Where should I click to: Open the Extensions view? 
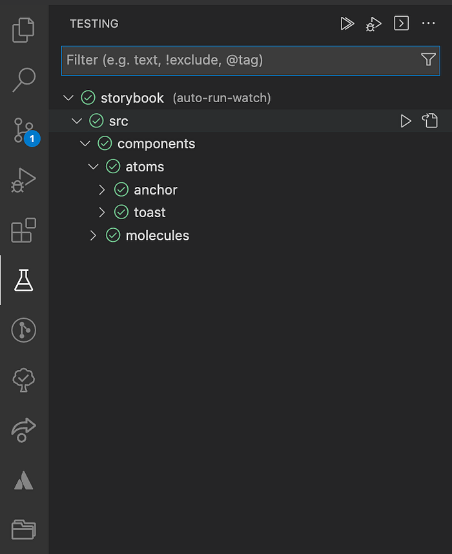[24, 230]
